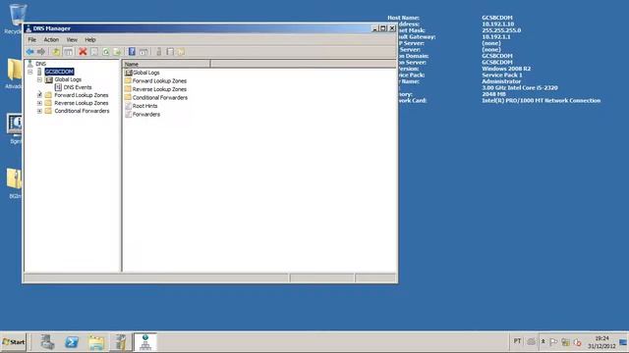Click the network tray icon
The width and height of the screenshot is (629, 353).
565,342
